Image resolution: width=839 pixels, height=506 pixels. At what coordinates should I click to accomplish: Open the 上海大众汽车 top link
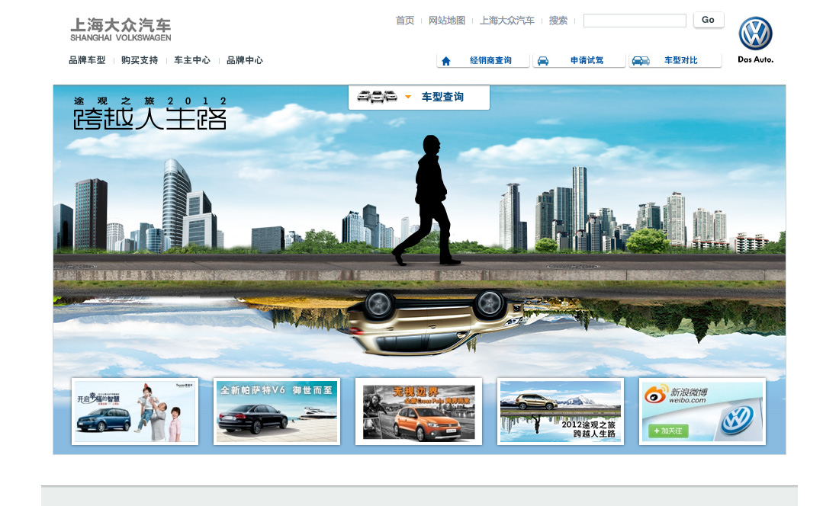tap(506, 21)
